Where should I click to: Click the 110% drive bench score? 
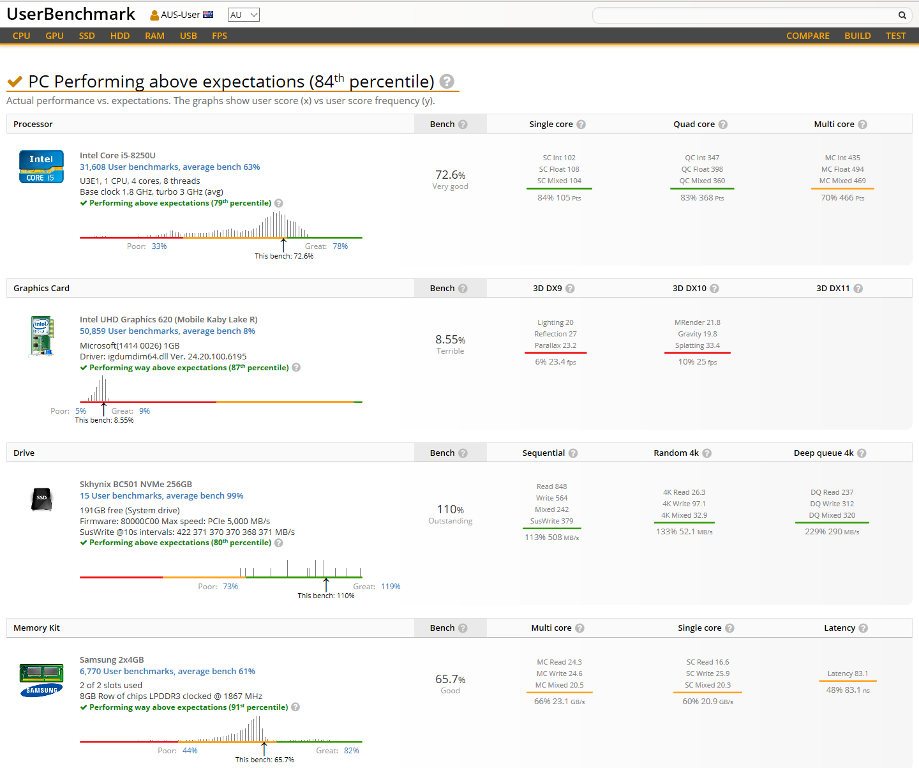click(450, 509)
